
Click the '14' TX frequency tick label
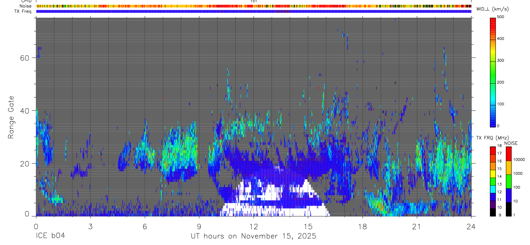[499, 176]
